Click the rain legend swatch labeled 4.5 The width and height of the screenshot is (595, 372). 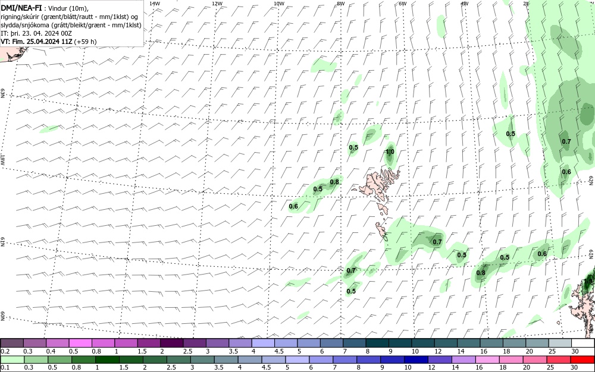point(273,360)
